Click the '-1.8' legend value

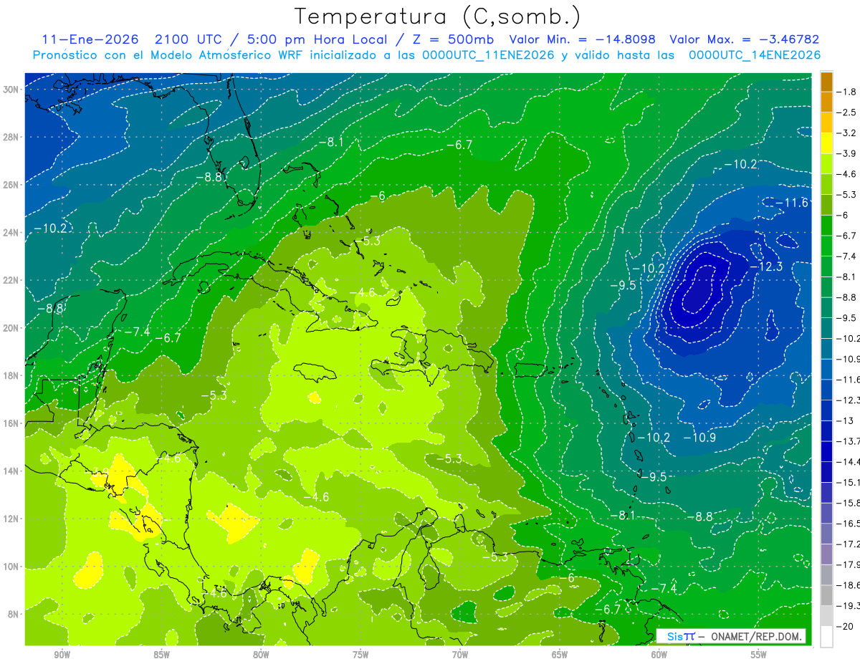(847, 92)
